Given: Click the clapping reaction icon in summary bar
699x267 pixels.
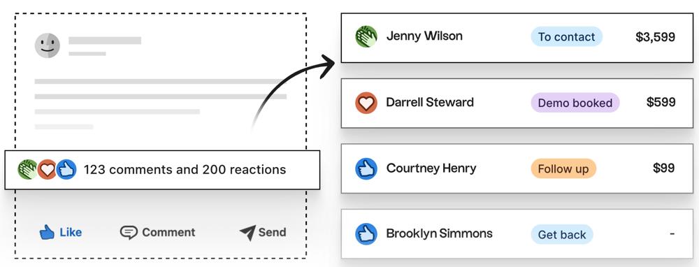Looking at the screenshot, I should [x=28, y=170].
